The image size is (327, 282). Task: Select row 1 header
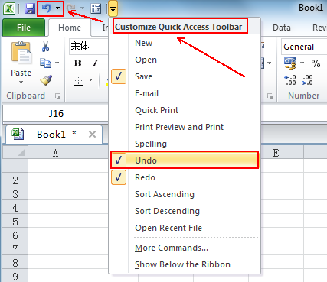pyautogui.click(x=15, y=167)
